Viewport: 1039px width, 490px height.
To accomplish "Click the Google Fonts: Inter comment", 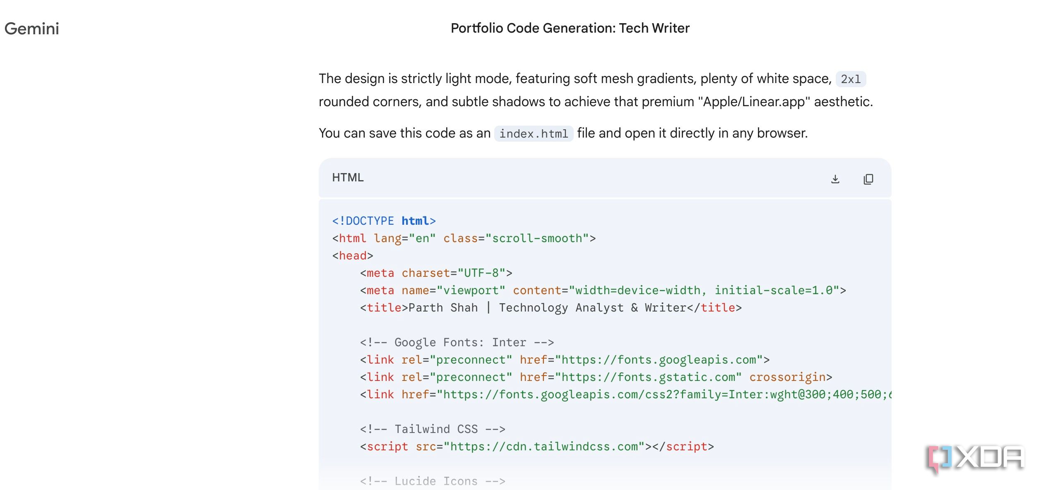I will 457,343.
